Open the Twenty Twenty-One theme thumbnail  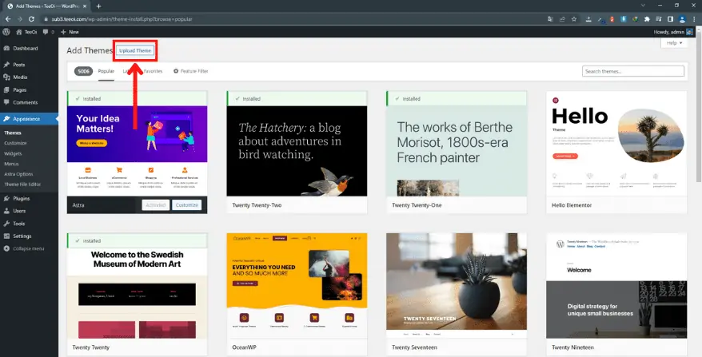457,151
